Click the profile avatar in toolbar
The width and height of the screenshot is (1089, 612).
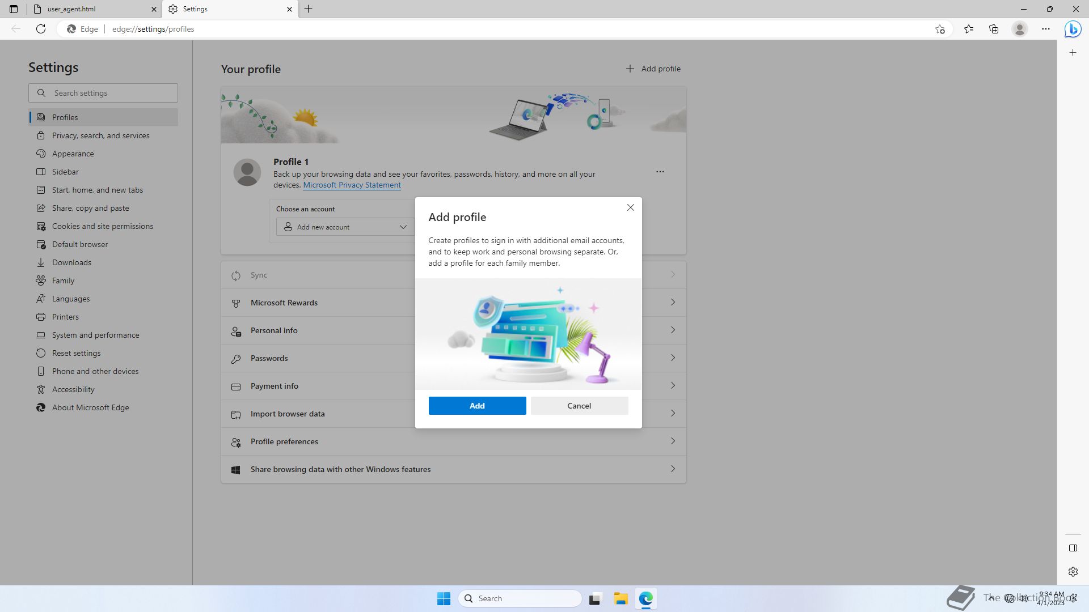click(x=1020, y=29)
